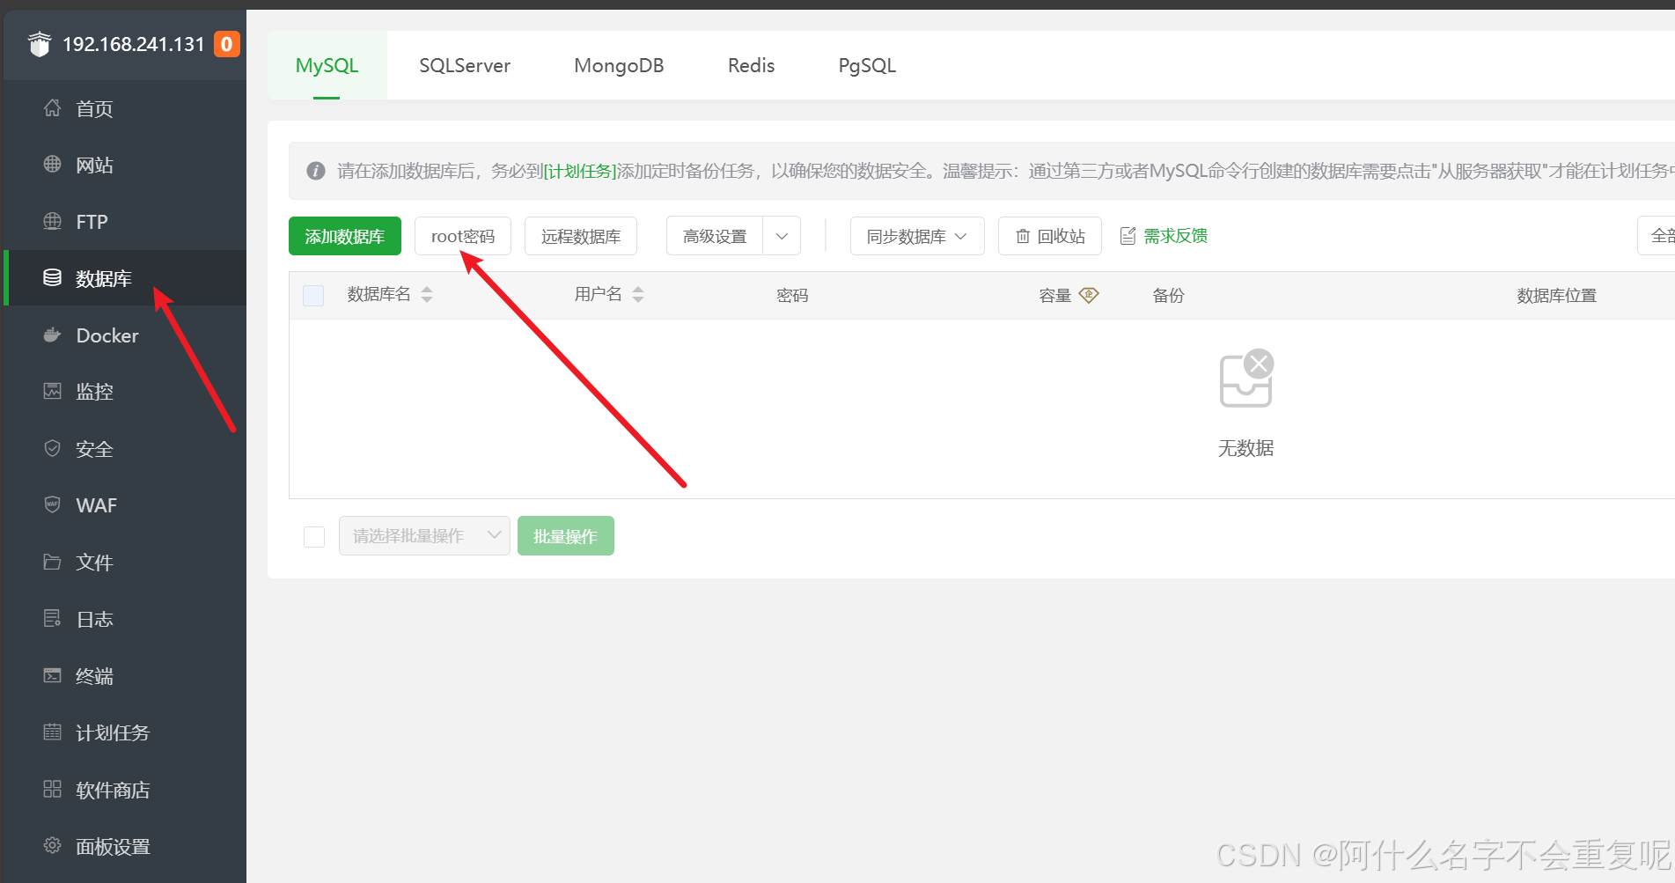The width and height of the screenshot is (1675, 883).
Task: Open the 请选择批量操作 dropdown
Action: [424, 536]
